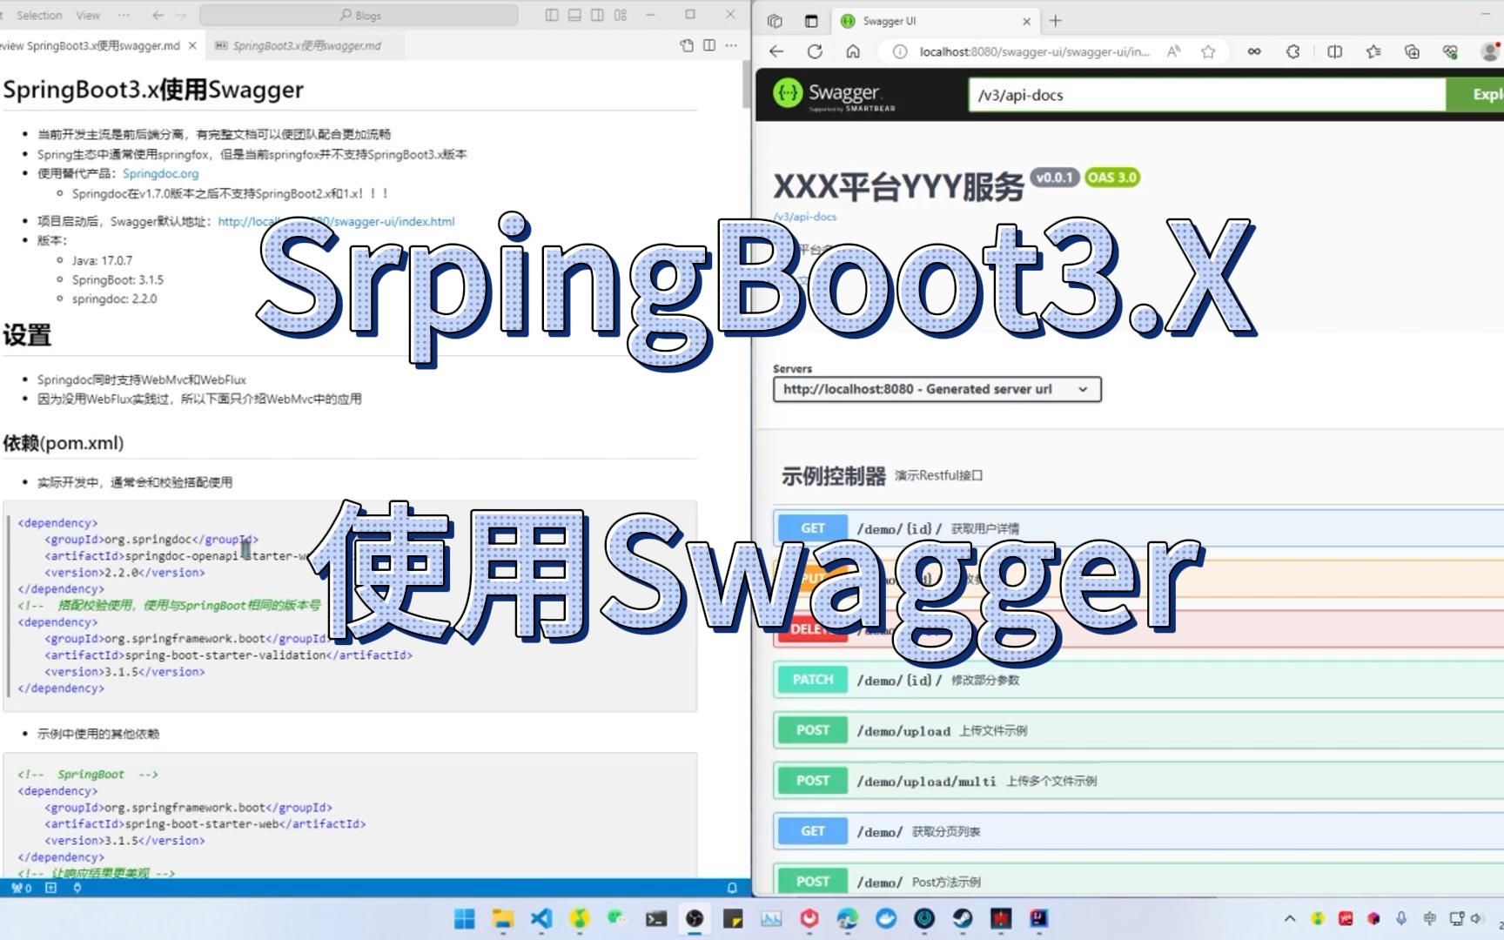The height and width of the screenshot is (940, 1504).
Task: Click the preview pane vertical scrollbar
Action: (x=746, y=85)
